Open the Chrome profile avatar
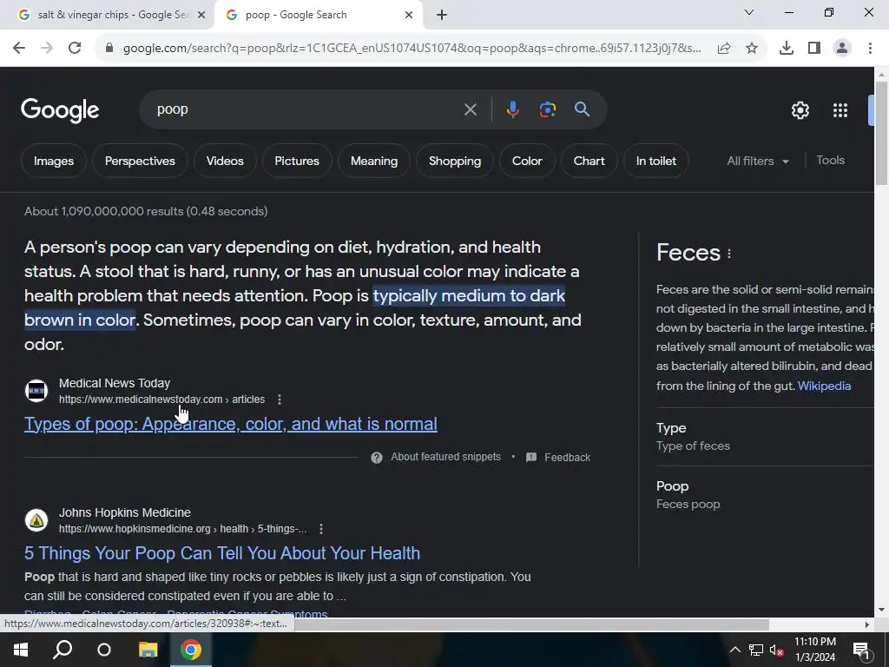The height and width of the screenshot is (667, 889). click(x=842, y=49)
